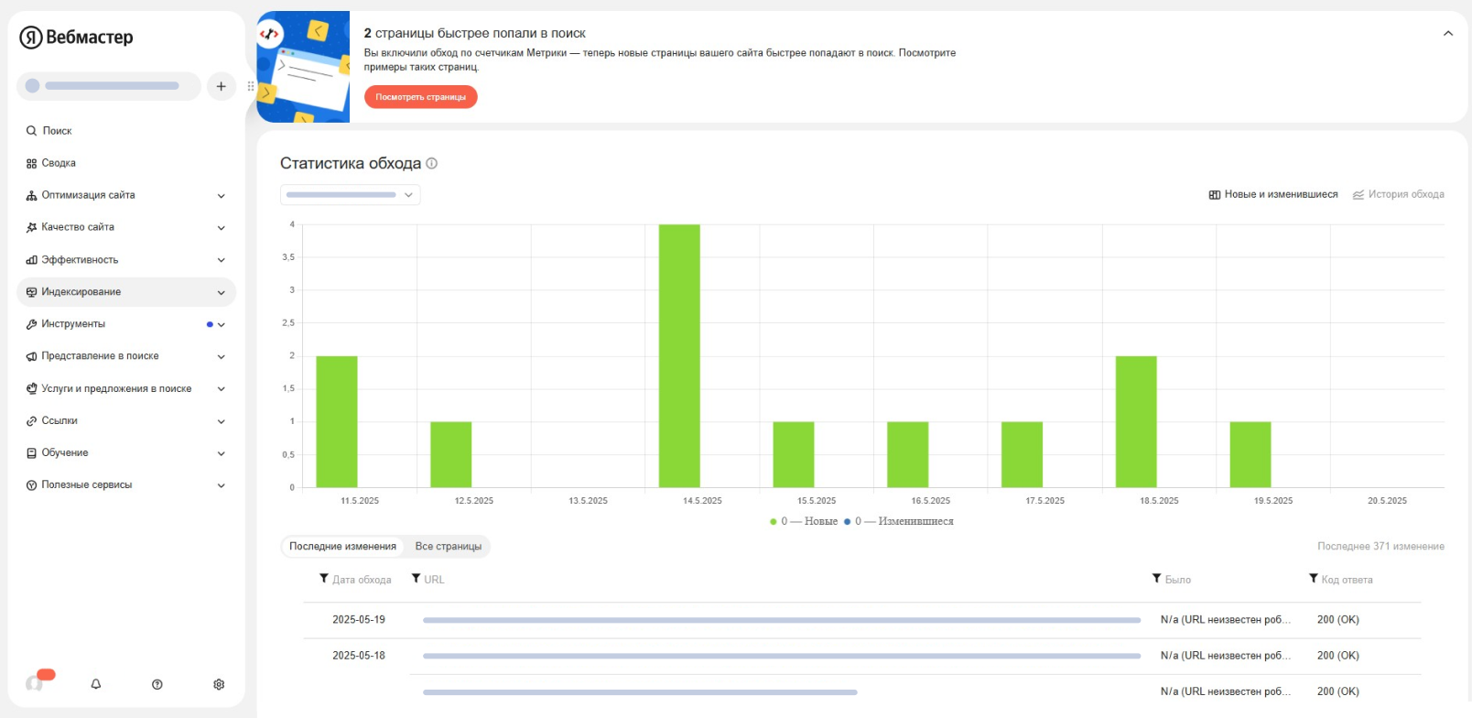The width and height of the screenshot is (1472, 718).
Task: Open Сводка in the sidebar
Action: [x=59, y=163]
